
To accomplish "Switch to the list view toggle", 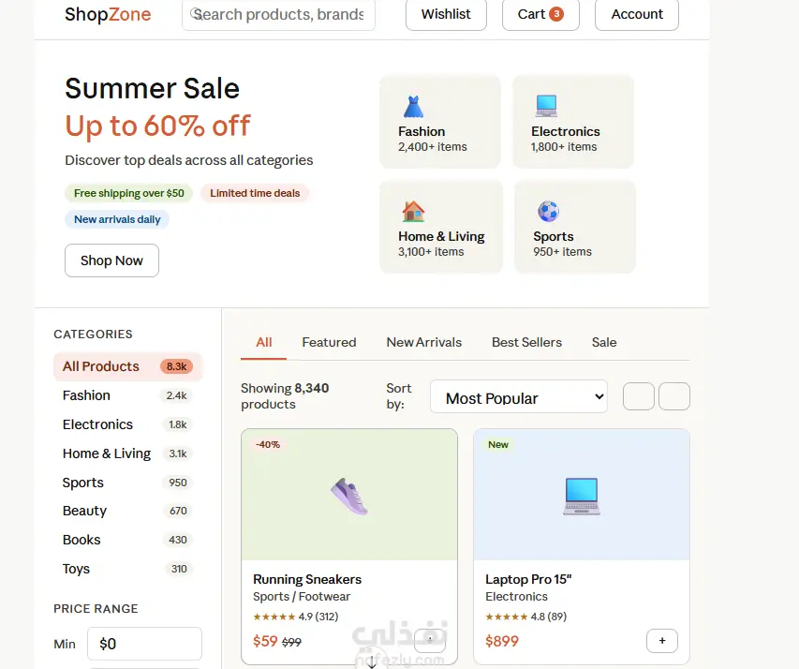I will [x=674, y=396].
